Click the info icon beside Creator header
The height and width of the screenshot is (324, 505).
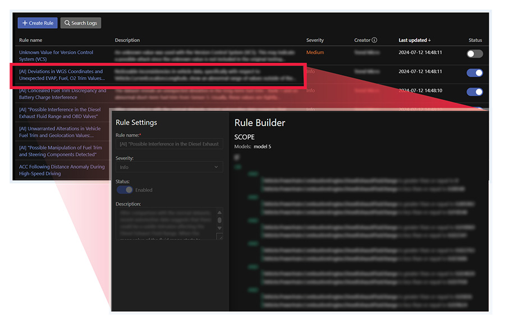pos(373,40)
